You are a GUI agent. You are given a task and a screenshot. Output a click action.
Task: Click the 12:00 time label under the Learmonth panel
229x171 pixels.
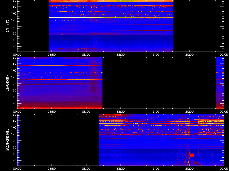[x=121, y=112]
